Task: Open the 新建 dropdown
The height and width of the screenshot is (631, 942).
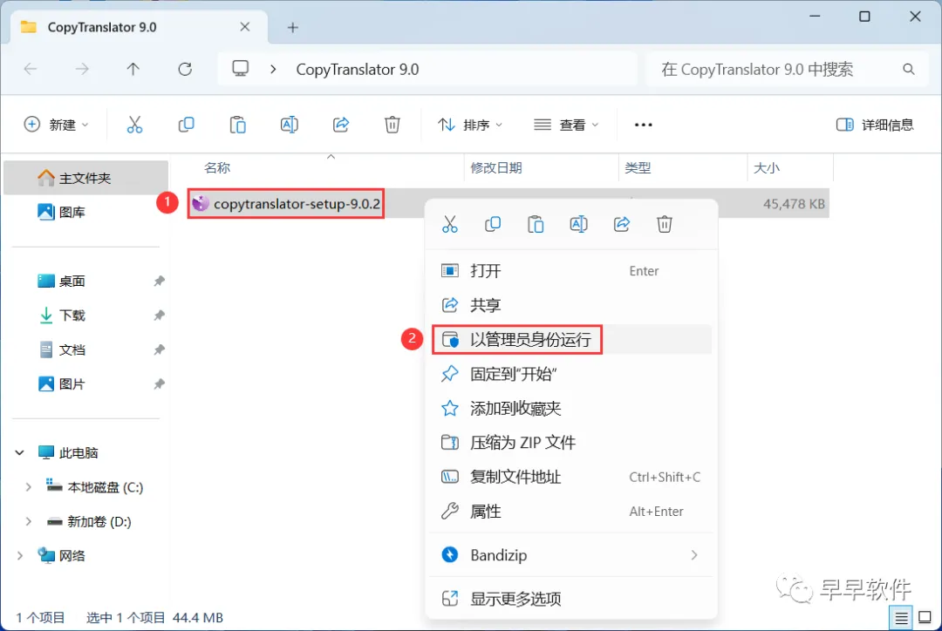Action: point(56,125)
